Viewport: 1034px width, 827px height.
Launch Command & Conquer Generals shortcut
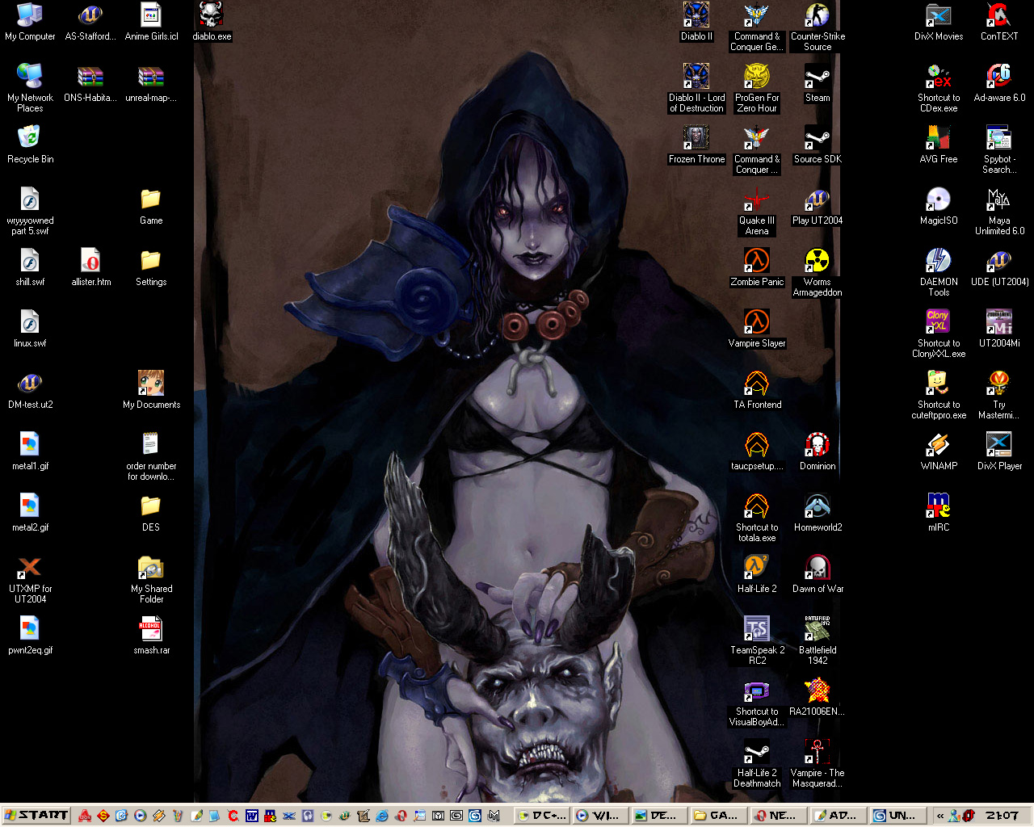pos(757,27)
